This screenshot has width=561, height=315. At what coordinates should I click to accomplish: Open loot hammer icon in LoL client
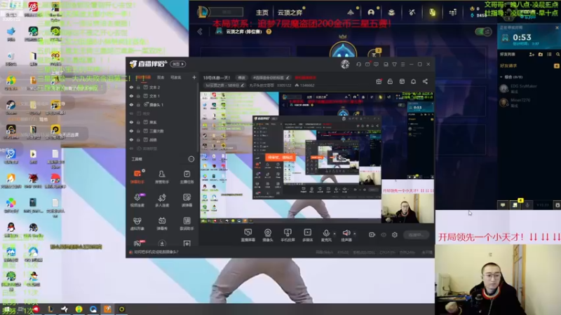[x=412, y=12]
